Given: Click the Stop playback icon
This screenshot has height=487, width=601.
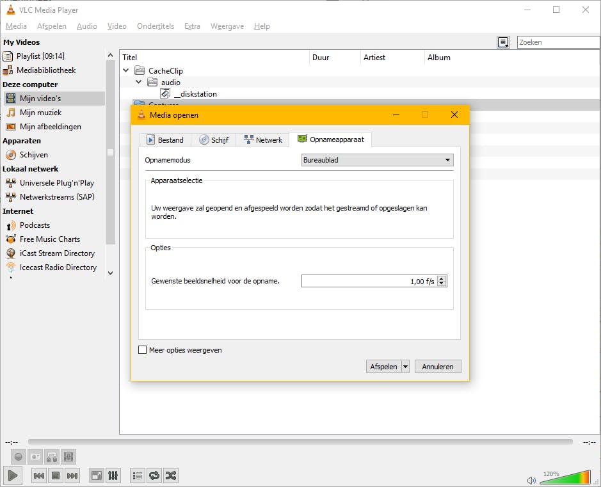Looking at the screenshot, I should [x=56, y=475].
